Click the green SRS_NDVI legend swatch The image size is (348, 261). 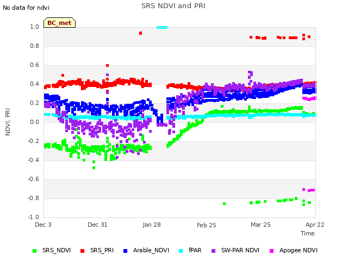pos(34,251)
